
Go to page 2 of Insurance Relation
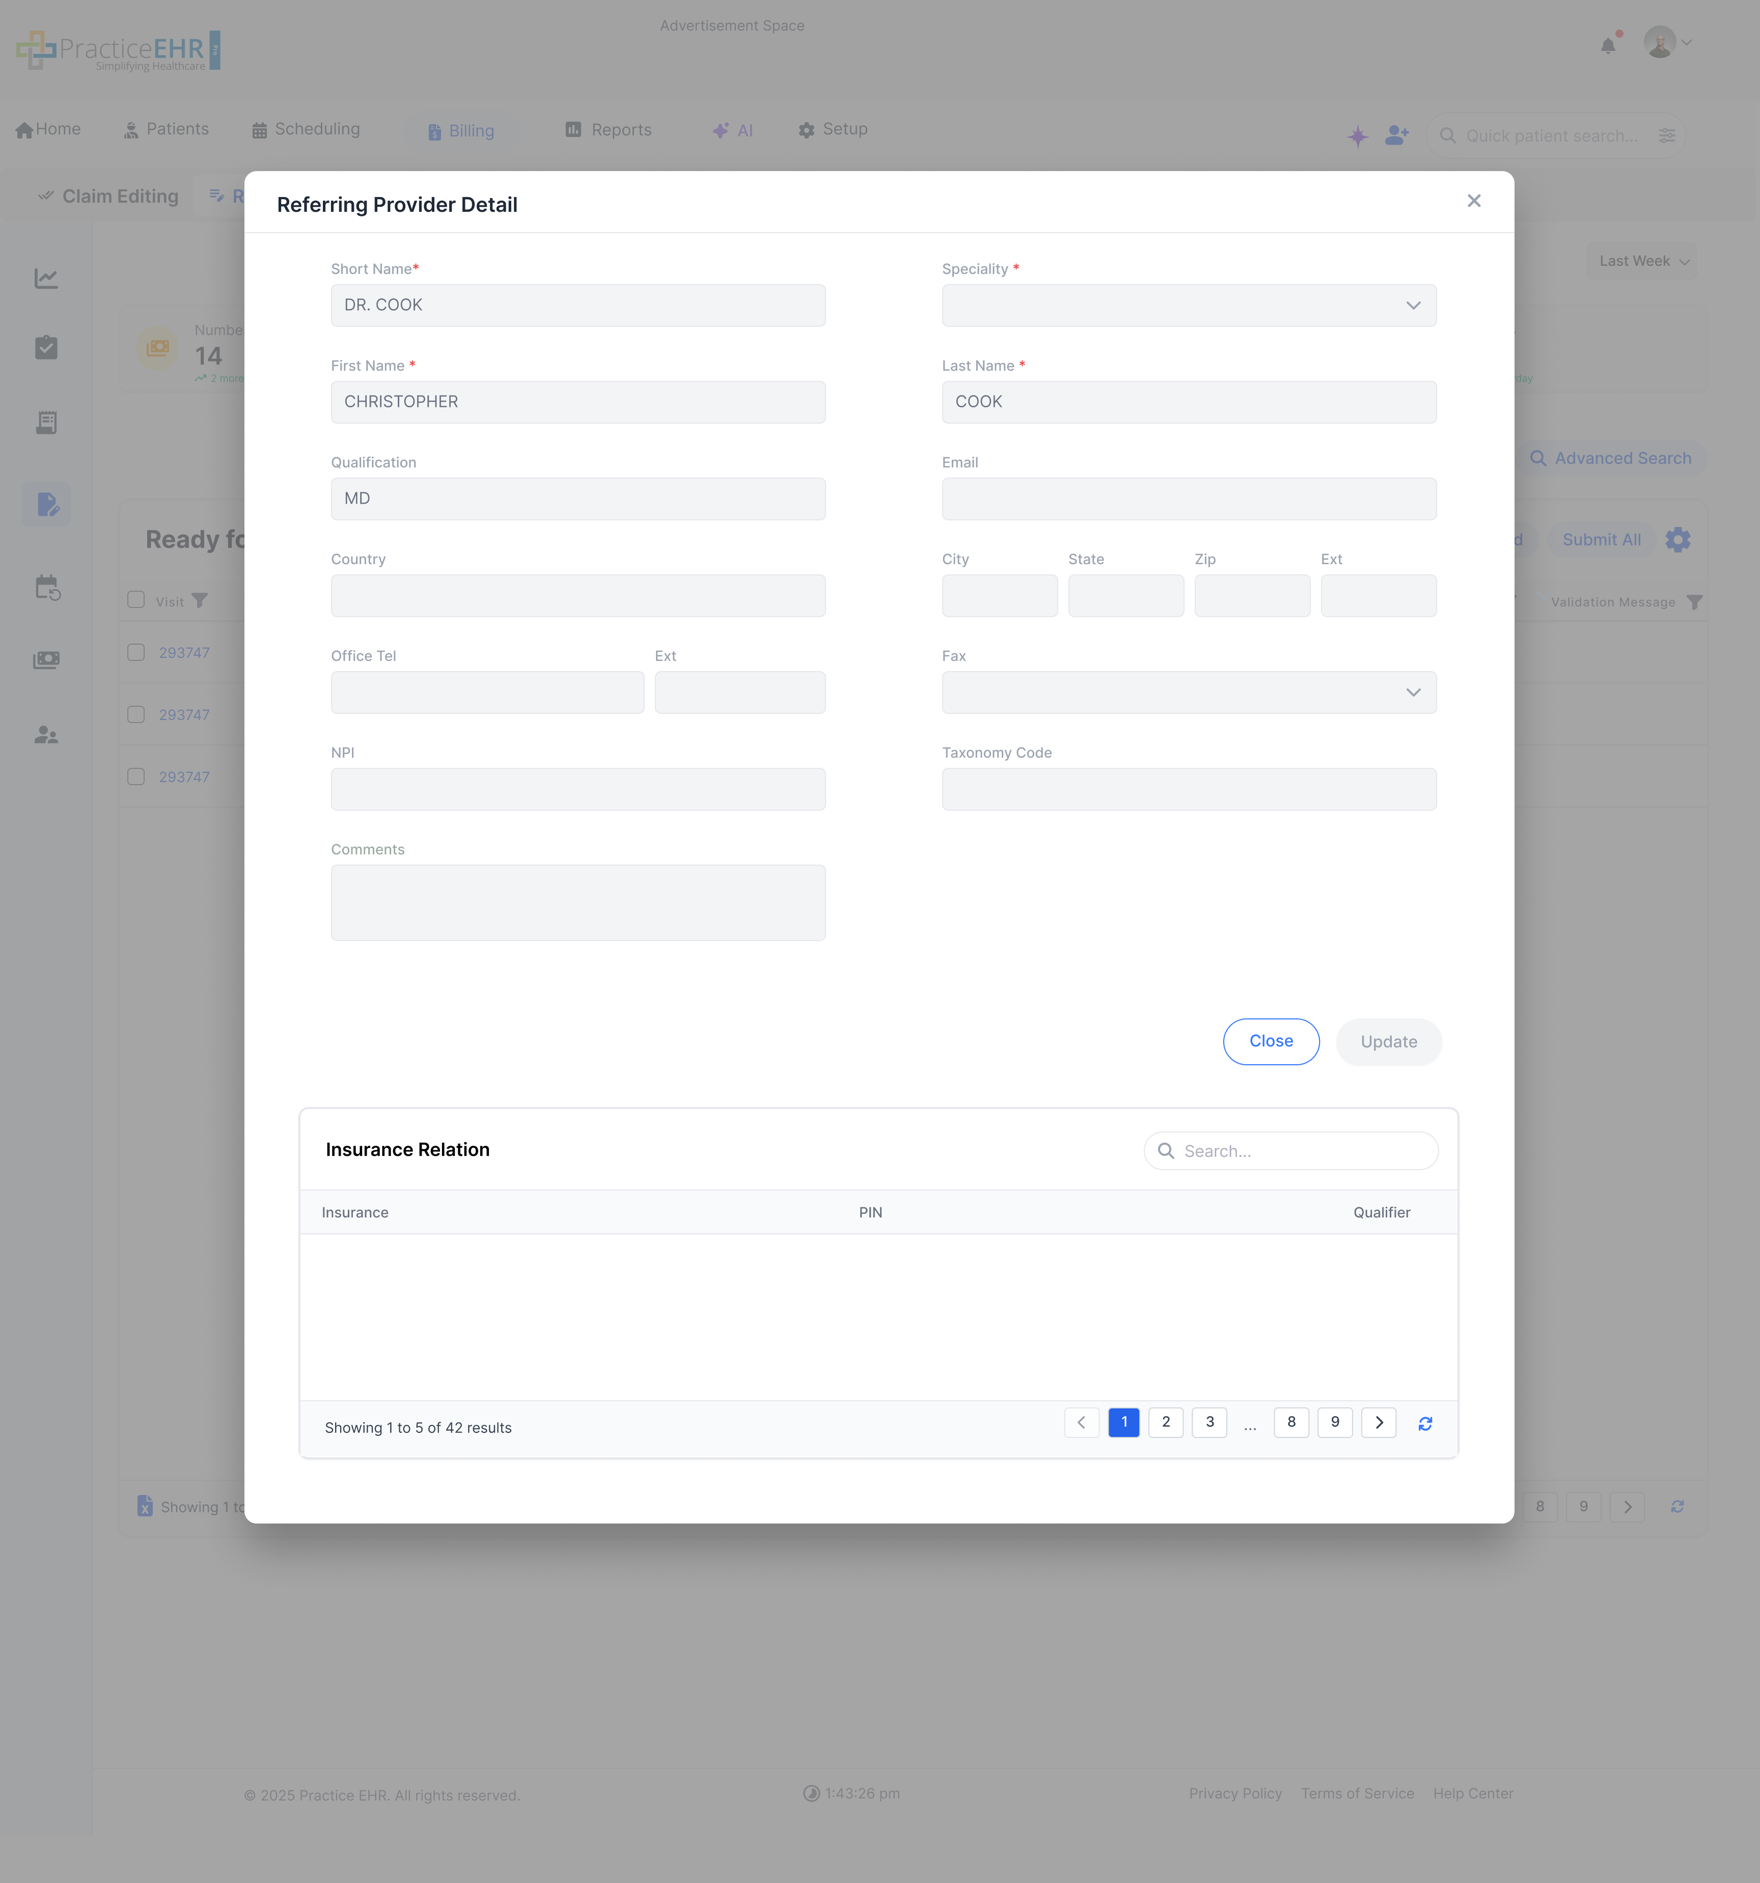(1165, 1422)
